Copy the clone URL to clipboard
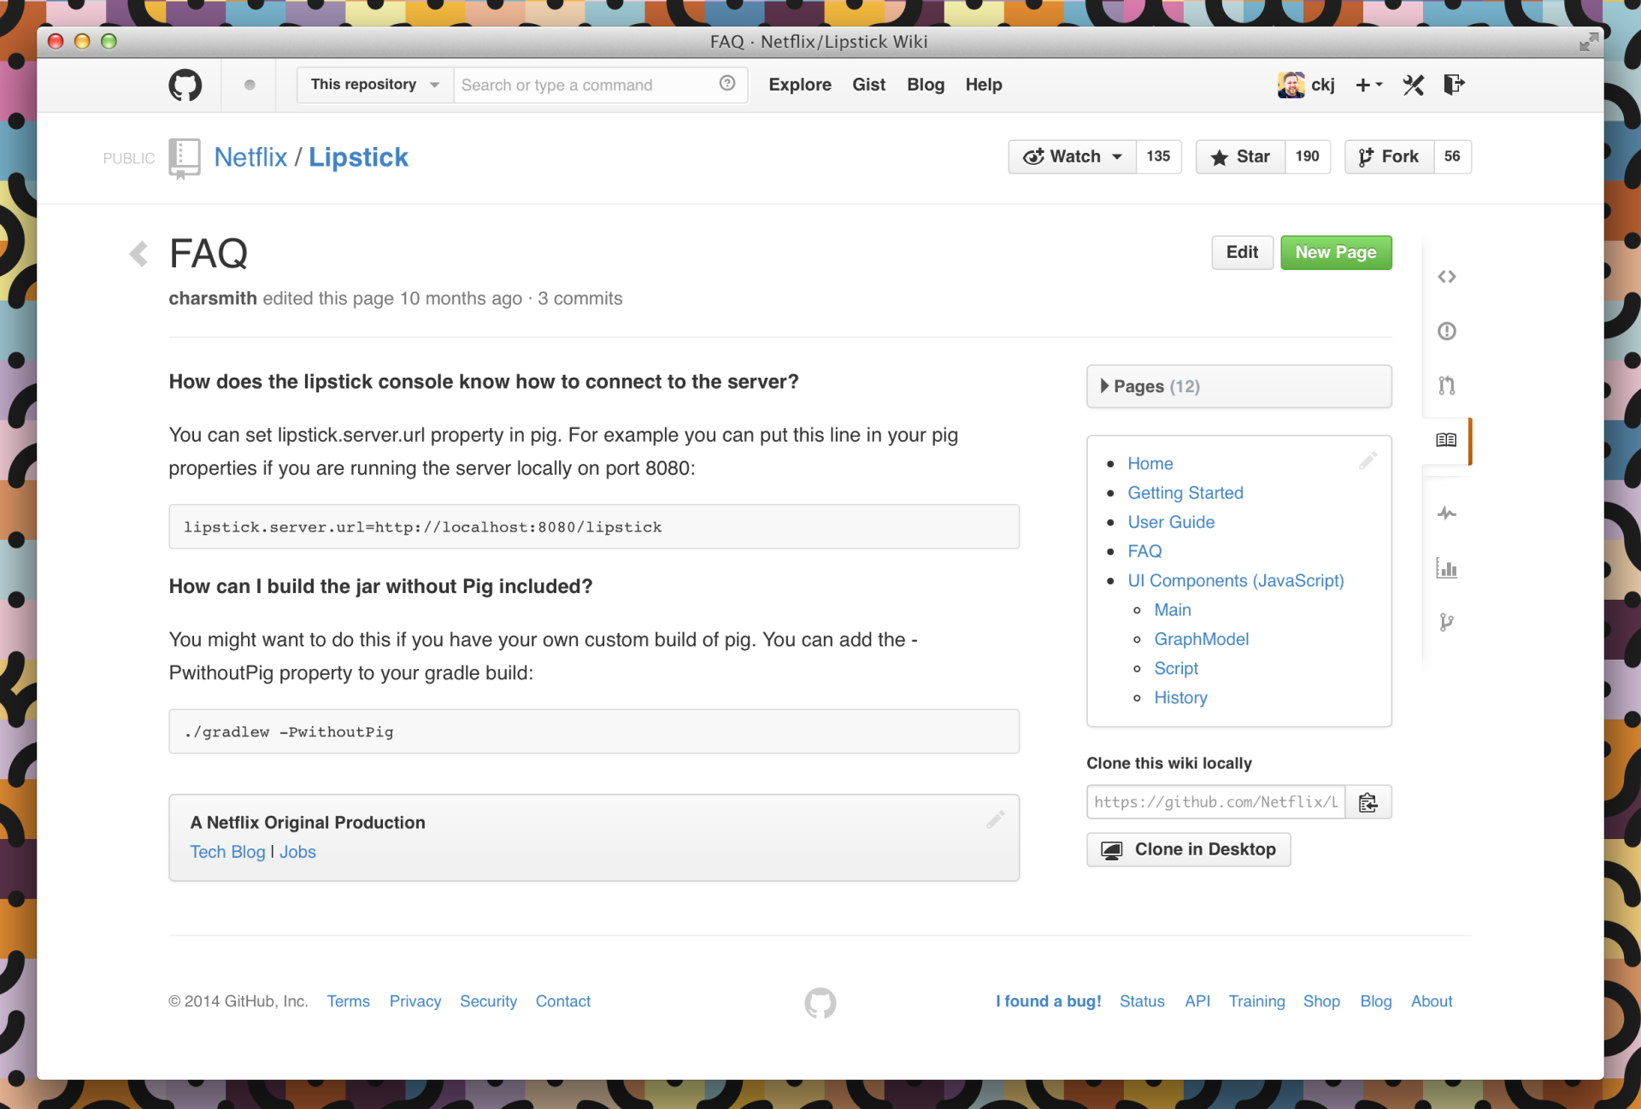Image resolution: width=1641 pixels, height=1109 pixels. click(1368, 802)
